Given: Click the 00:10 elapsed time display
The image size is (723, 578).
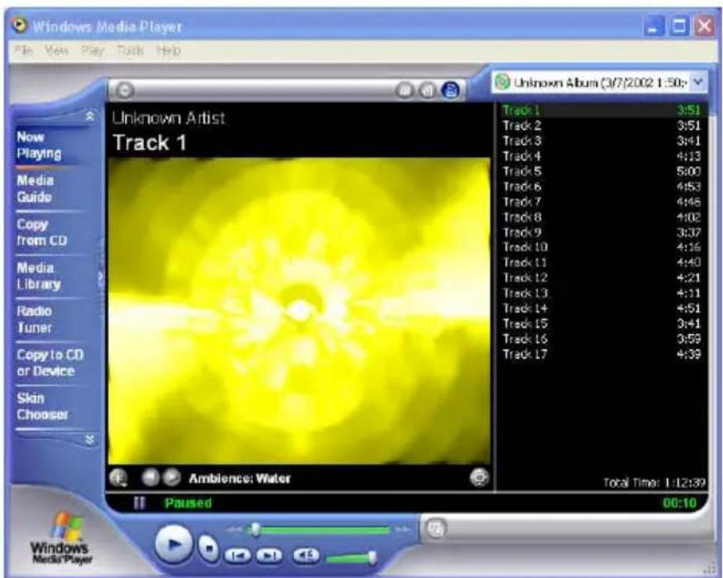Looking at the screenshot, I should (x=679, y=503).
